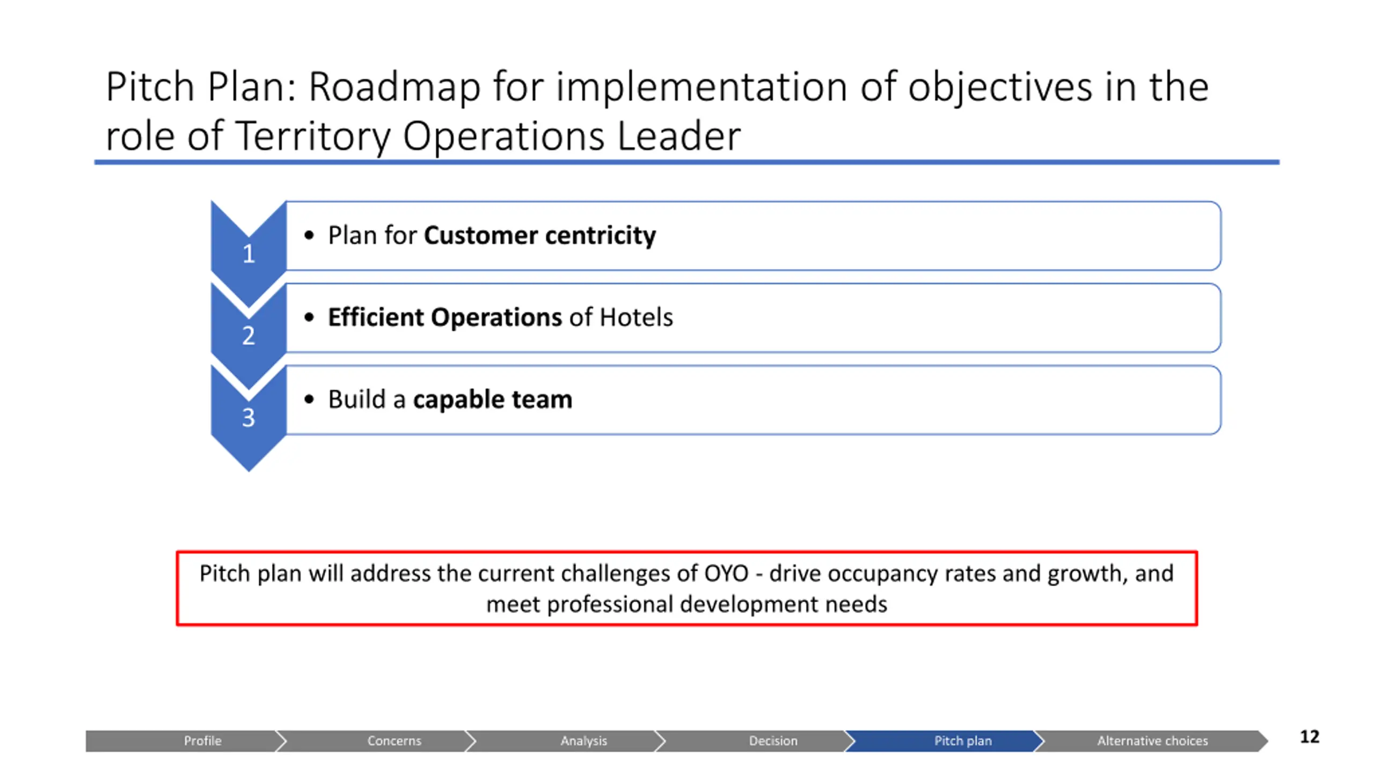1374x772 pixels.
Task: Select the highlighted Pitch plan step
Action: pos(945,740)
